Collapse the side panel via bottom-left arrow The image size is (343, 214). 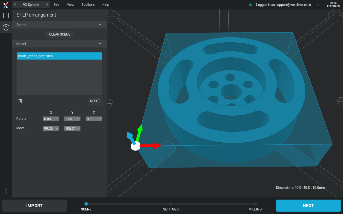[5, 191]
